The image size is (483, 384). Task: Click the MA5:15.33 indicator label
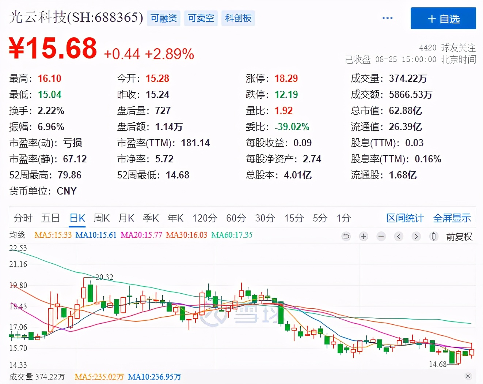(x=53, y=235)
